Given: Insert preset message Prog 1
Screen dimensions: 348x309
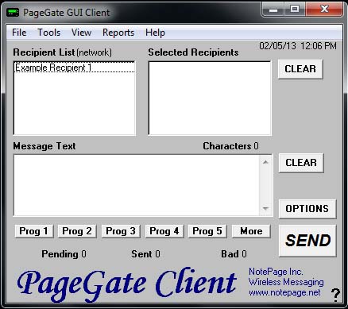Looking at the screenshot, I should 34,231.
